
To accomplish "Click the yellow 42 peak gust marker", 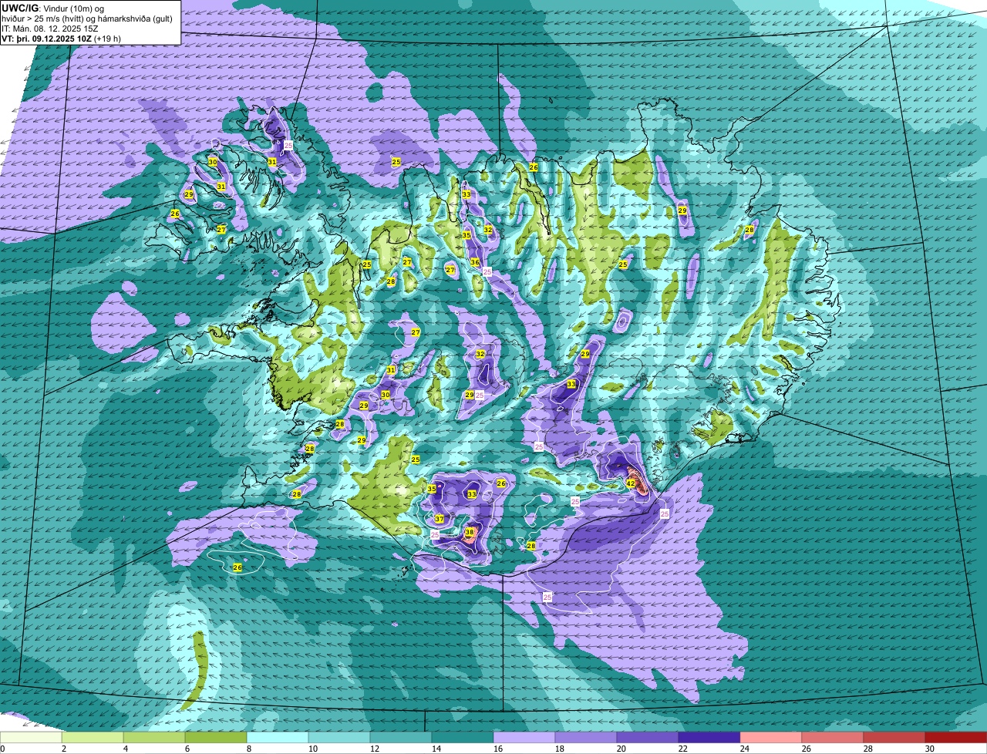I will [x=630, y=483].
